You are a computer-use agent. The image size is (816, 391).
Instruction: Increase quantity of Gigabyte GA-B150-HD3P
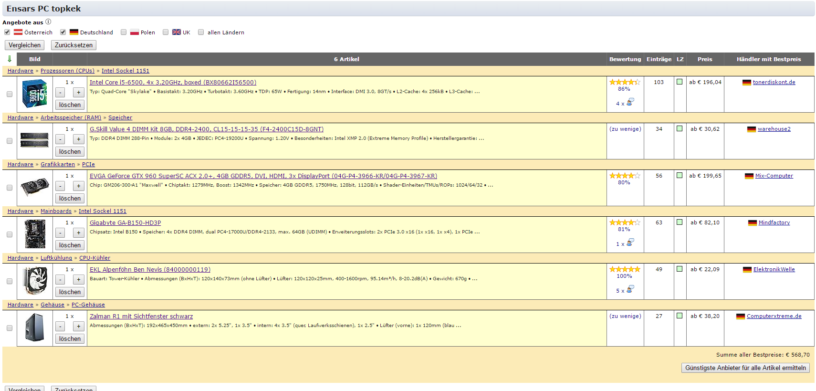[x=79, y=232]
